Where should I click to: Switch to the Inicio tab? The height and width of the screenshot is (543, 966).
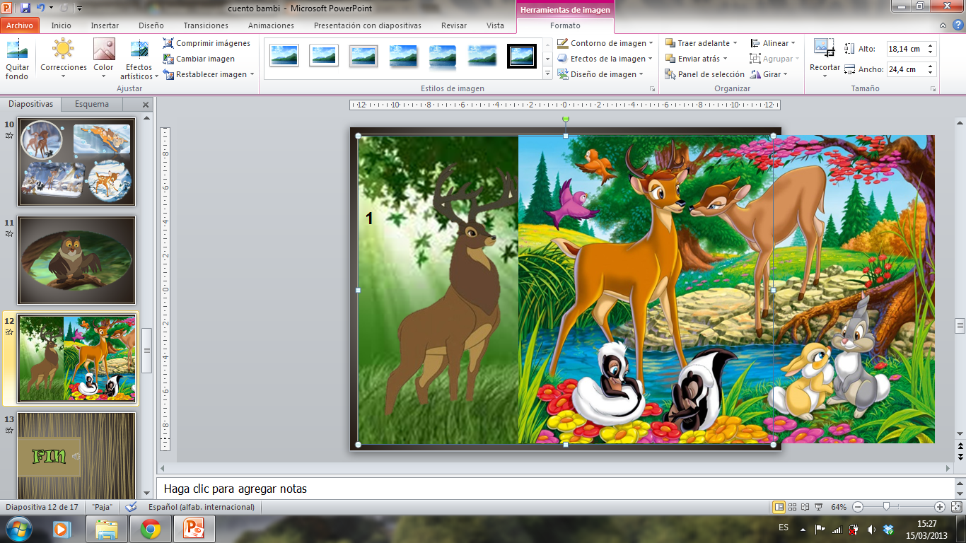(x=62, y=25)
